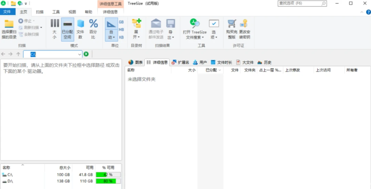Select the 文件数 file count mode
371x189 pixels.
(81, 29)
